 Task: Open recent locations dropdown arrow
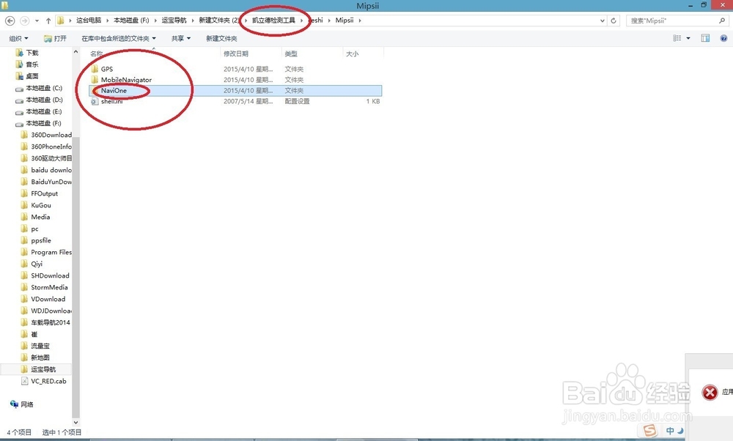tap(37, 21)
